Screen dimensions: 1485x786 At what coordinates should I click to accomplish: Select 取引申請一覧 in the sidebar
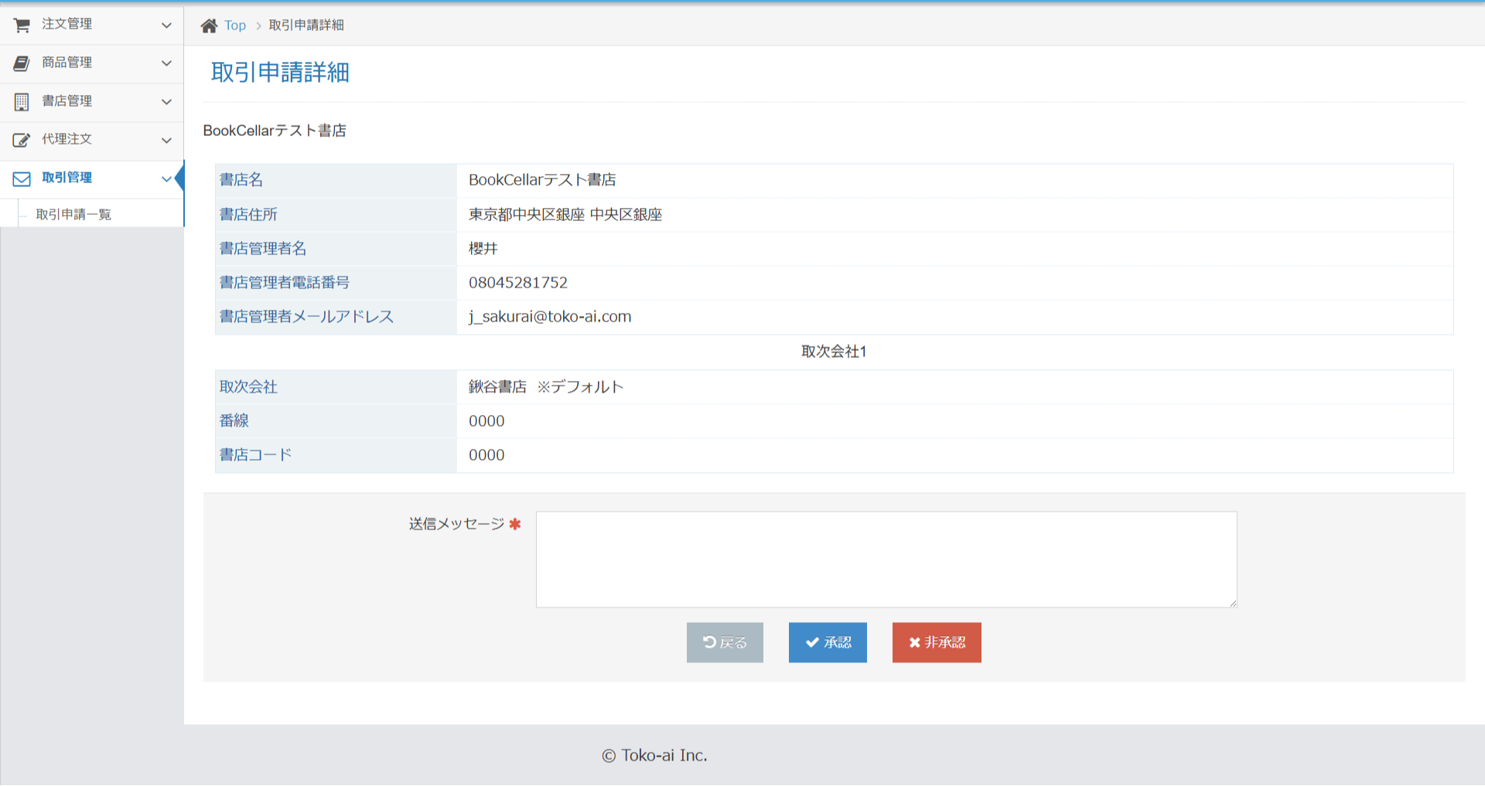click(x=73, y=213)
